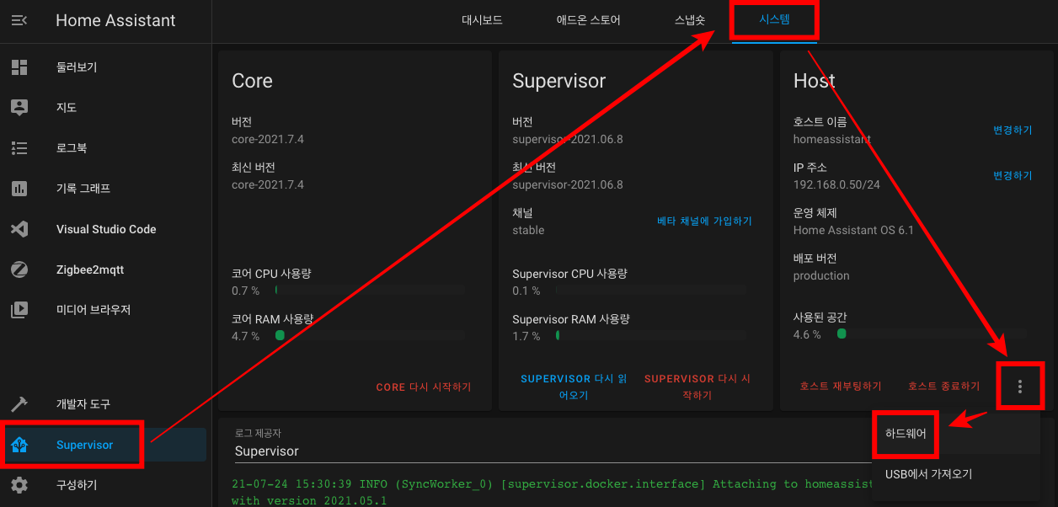Click the Supervisor RAM 사용량 progress bar
Screen dimensions: 1058x507
click(x=650, y=335)
